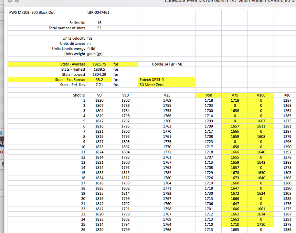Click the highlighted V100 column header

261,95
